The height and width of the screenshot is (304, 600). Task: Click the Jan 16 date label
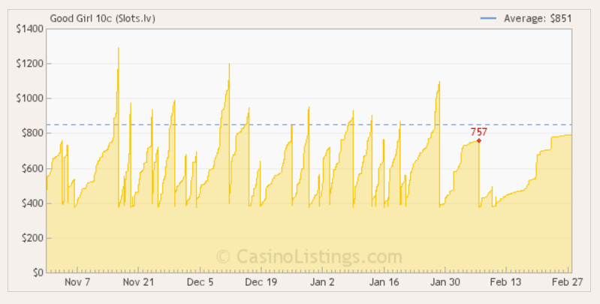pos(384,282)
